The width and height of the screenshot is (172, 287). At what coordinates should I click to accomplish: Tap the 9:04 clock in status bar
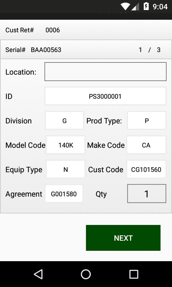coord(160,6)
